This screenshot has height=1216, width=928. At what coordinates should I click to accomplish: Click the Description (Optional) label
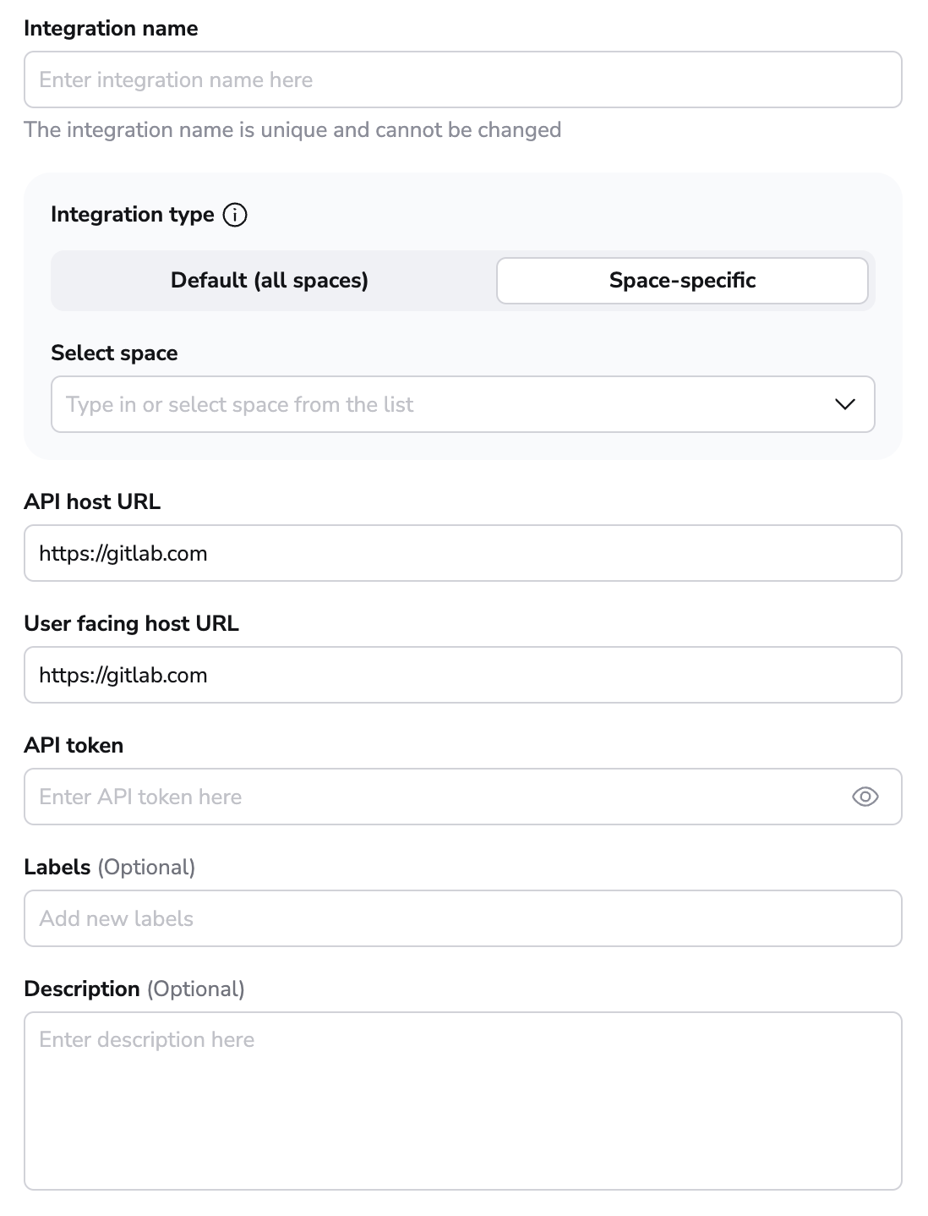point(135,989)
